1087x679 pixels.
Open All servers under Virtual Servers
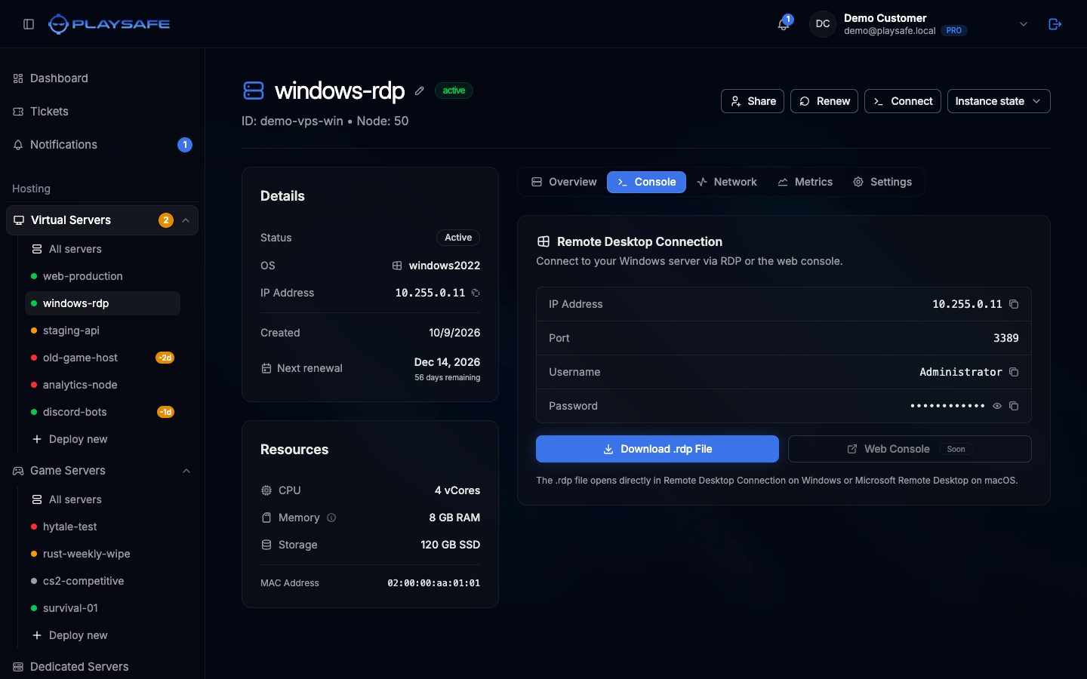tap(103, 249)
